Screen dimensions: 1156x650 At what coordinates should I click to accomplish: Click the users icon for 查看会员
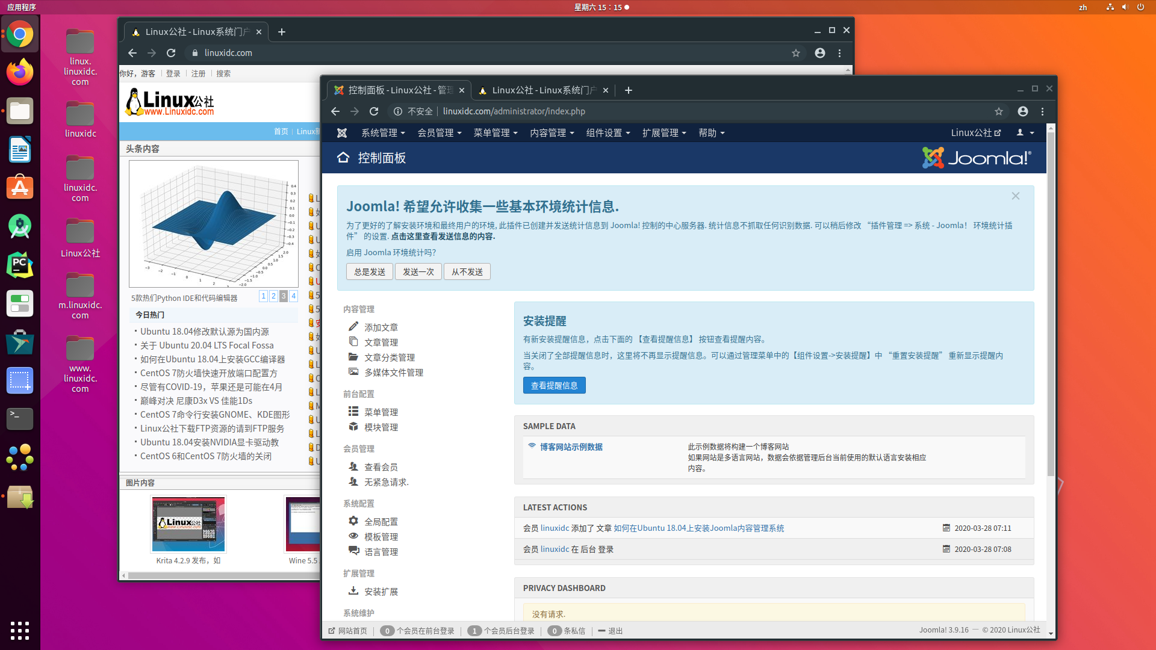[353, 466]
